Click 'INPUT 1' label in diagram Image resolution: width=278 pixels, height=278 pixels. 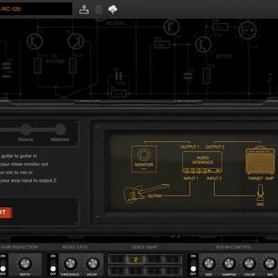[191, 179]
